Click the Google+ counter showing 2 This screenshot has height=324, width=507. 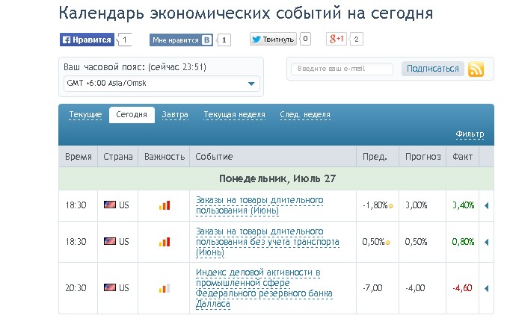357,39
